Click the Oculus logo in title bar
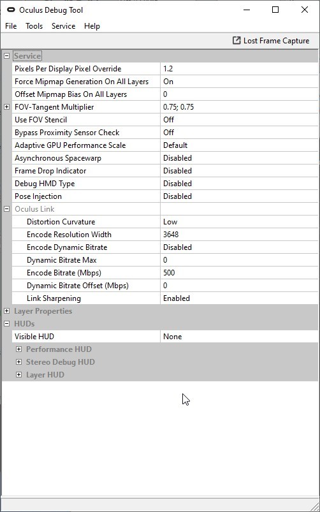The width and height of the screenshot is (320, 512). pos(11,10)
